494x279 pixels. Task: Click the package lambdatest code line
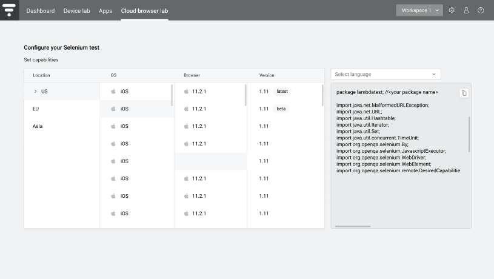click(x=387, y=92)
